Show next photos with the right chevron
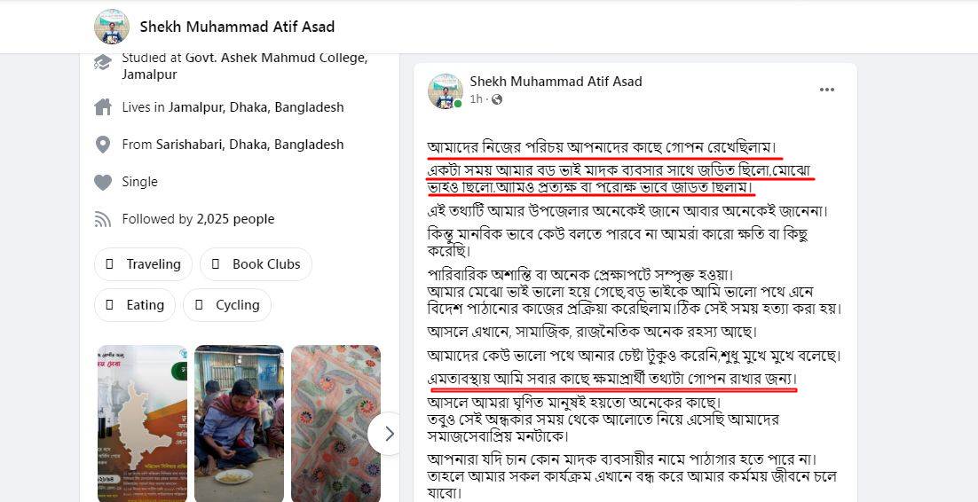 coord(388,434)
